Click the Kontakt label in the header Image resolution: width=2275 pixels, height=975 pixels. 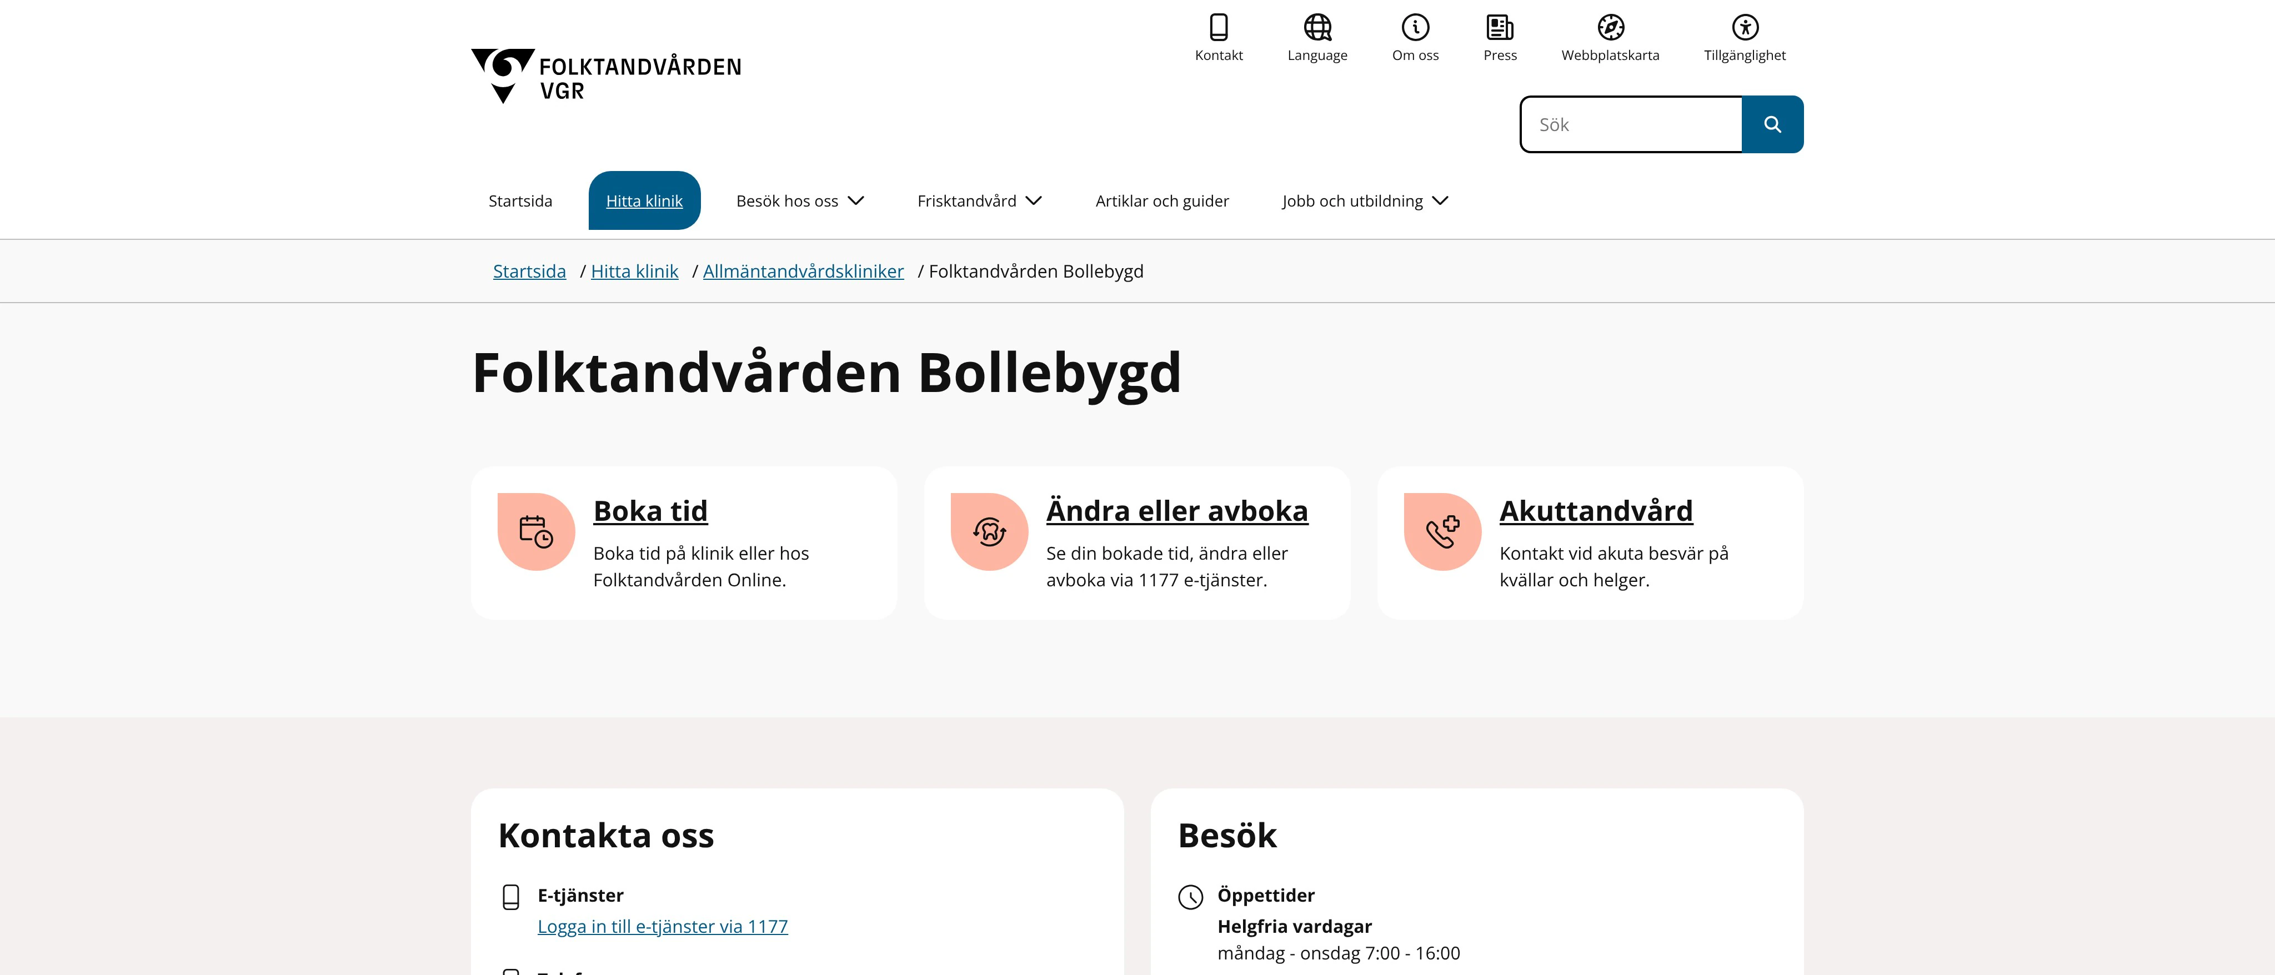[x=1219, y=55]
